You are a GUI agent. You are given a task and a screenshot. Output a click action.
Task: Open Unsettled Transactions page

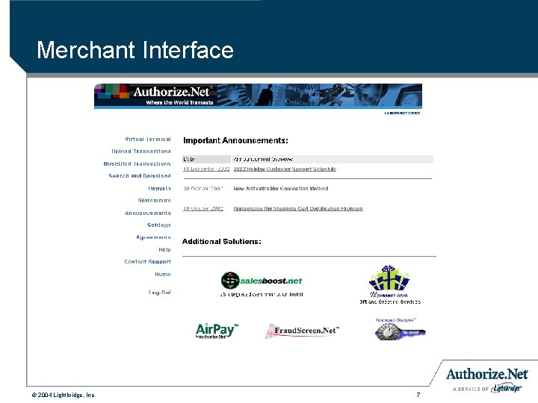137,163
